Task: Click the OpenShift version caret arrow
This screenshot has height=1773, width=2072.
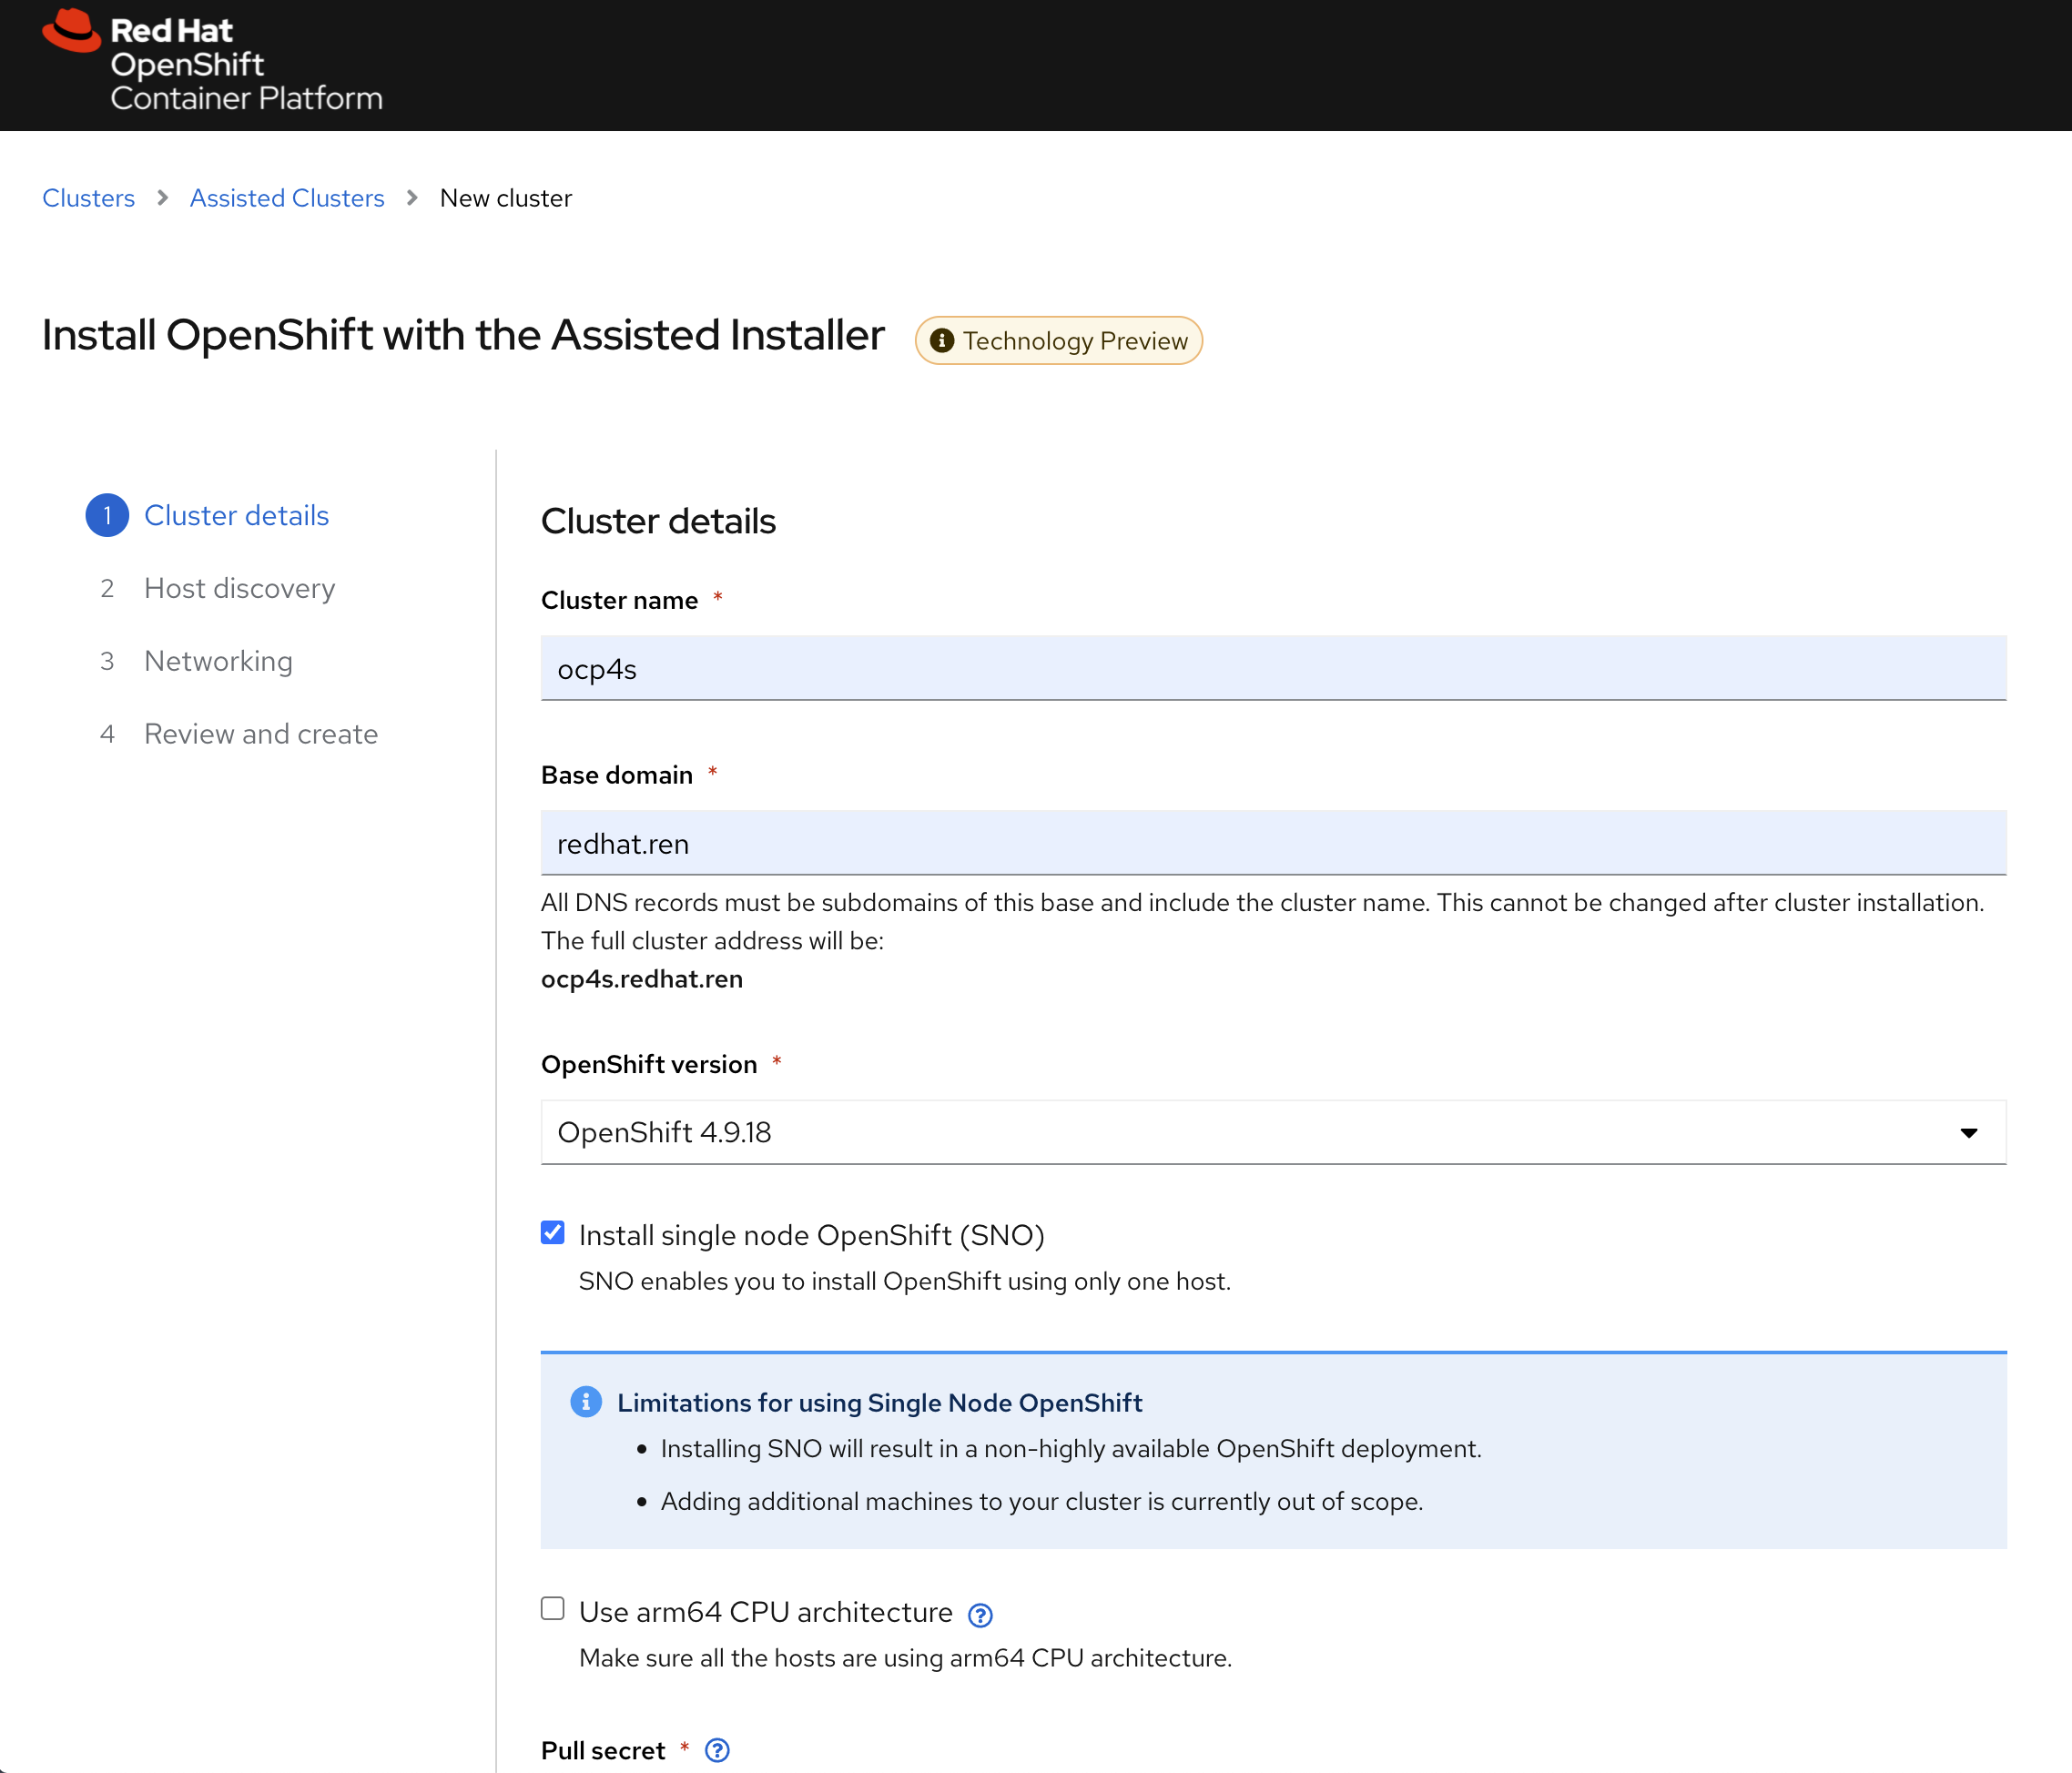Action: tap(1968, 1133)
